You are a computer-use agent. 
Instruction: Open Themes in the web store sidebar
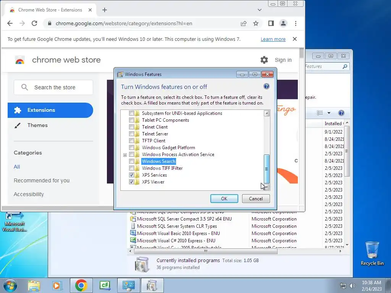click(37, 125)
